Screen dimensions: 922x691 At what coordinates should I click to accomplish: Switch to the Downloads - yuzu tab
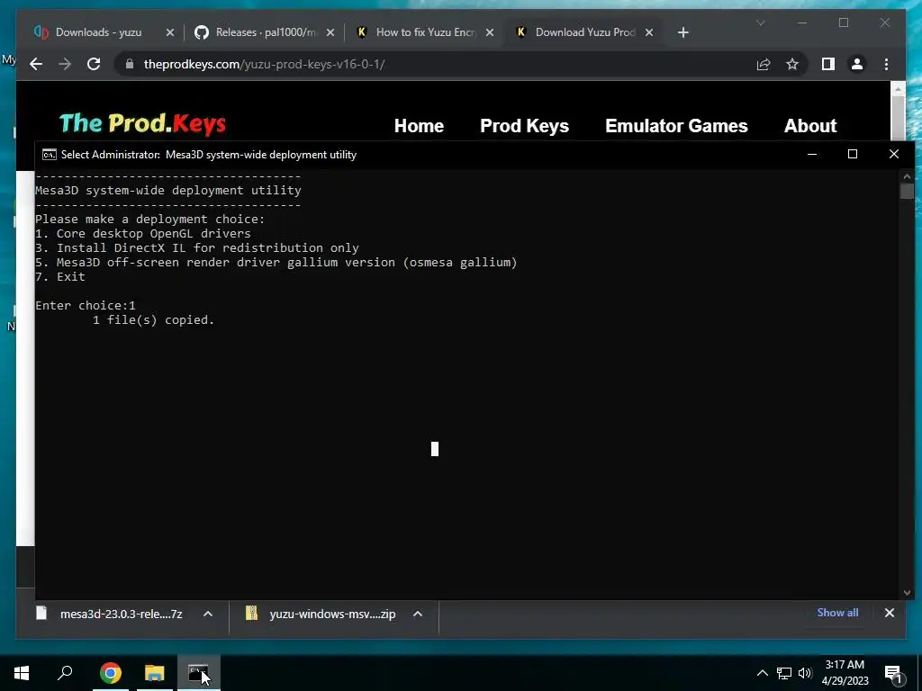pos(98,32)
